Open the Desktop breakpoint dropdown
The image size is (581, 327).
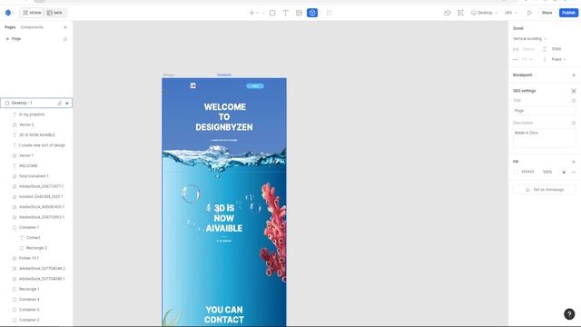point(484,13)
